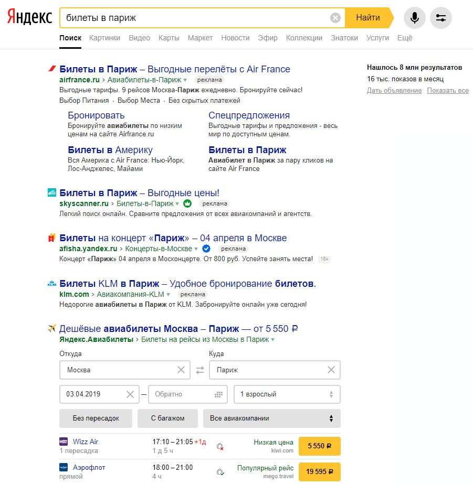Start voice search with the microphone icon
473x484 pixels.
415,18
